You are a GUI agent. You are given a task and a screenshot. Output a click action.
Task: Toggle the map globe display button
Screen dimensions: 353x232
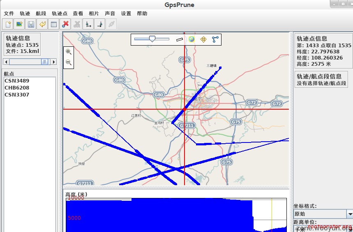[191, 39]
